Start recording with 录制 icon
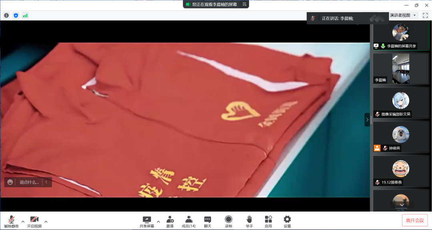 [x=228, y=219]
